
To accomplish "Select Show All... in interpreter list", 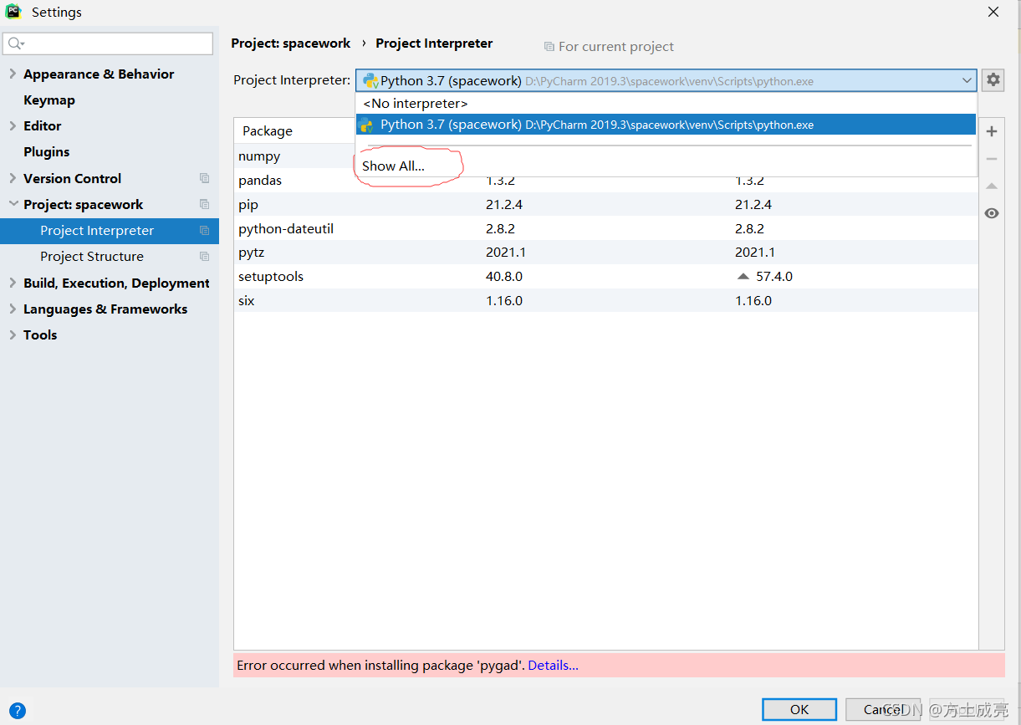I will 393,166.
